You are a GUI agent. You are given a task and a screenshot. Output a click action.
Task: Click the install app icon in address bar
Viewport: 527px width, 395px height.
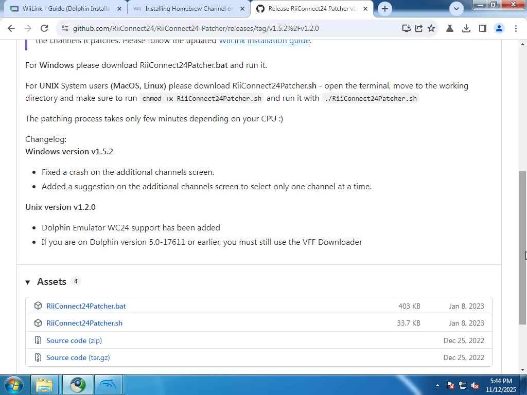click(x=407, y=29)
